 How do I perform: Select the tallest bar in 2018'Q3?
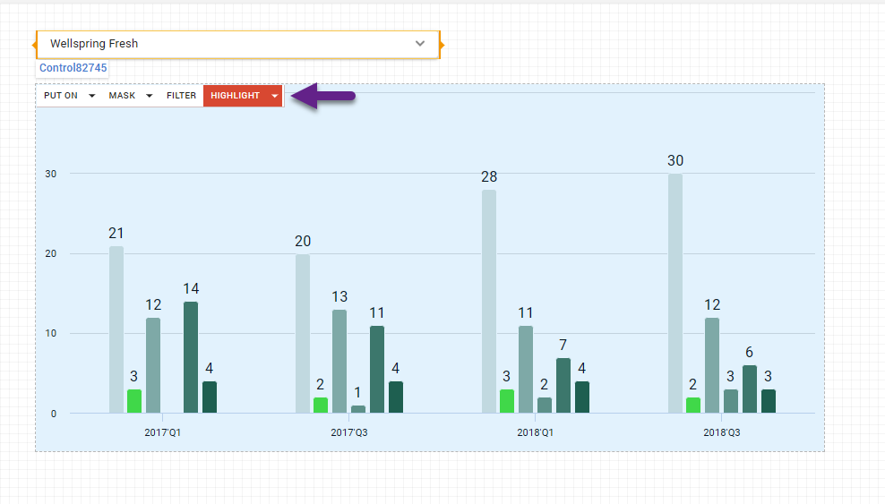click(675, 294)
